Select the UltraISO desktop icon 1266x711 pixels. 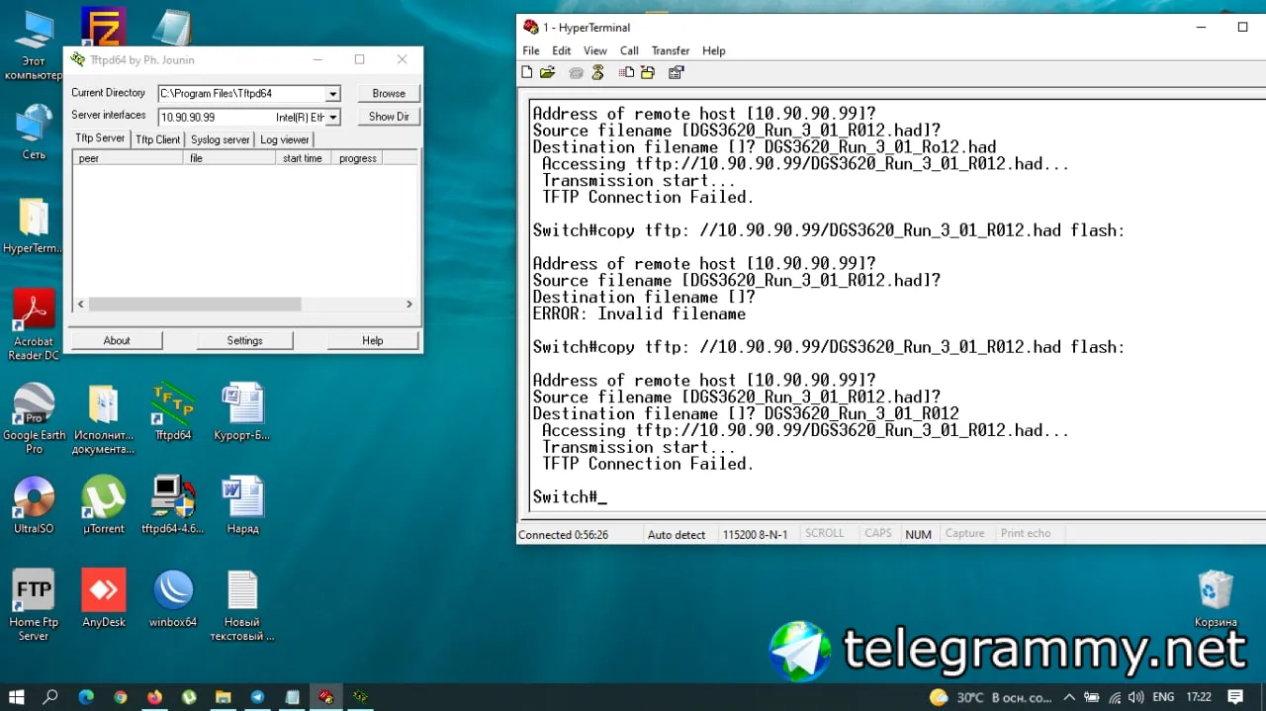[x=34, y=504]
